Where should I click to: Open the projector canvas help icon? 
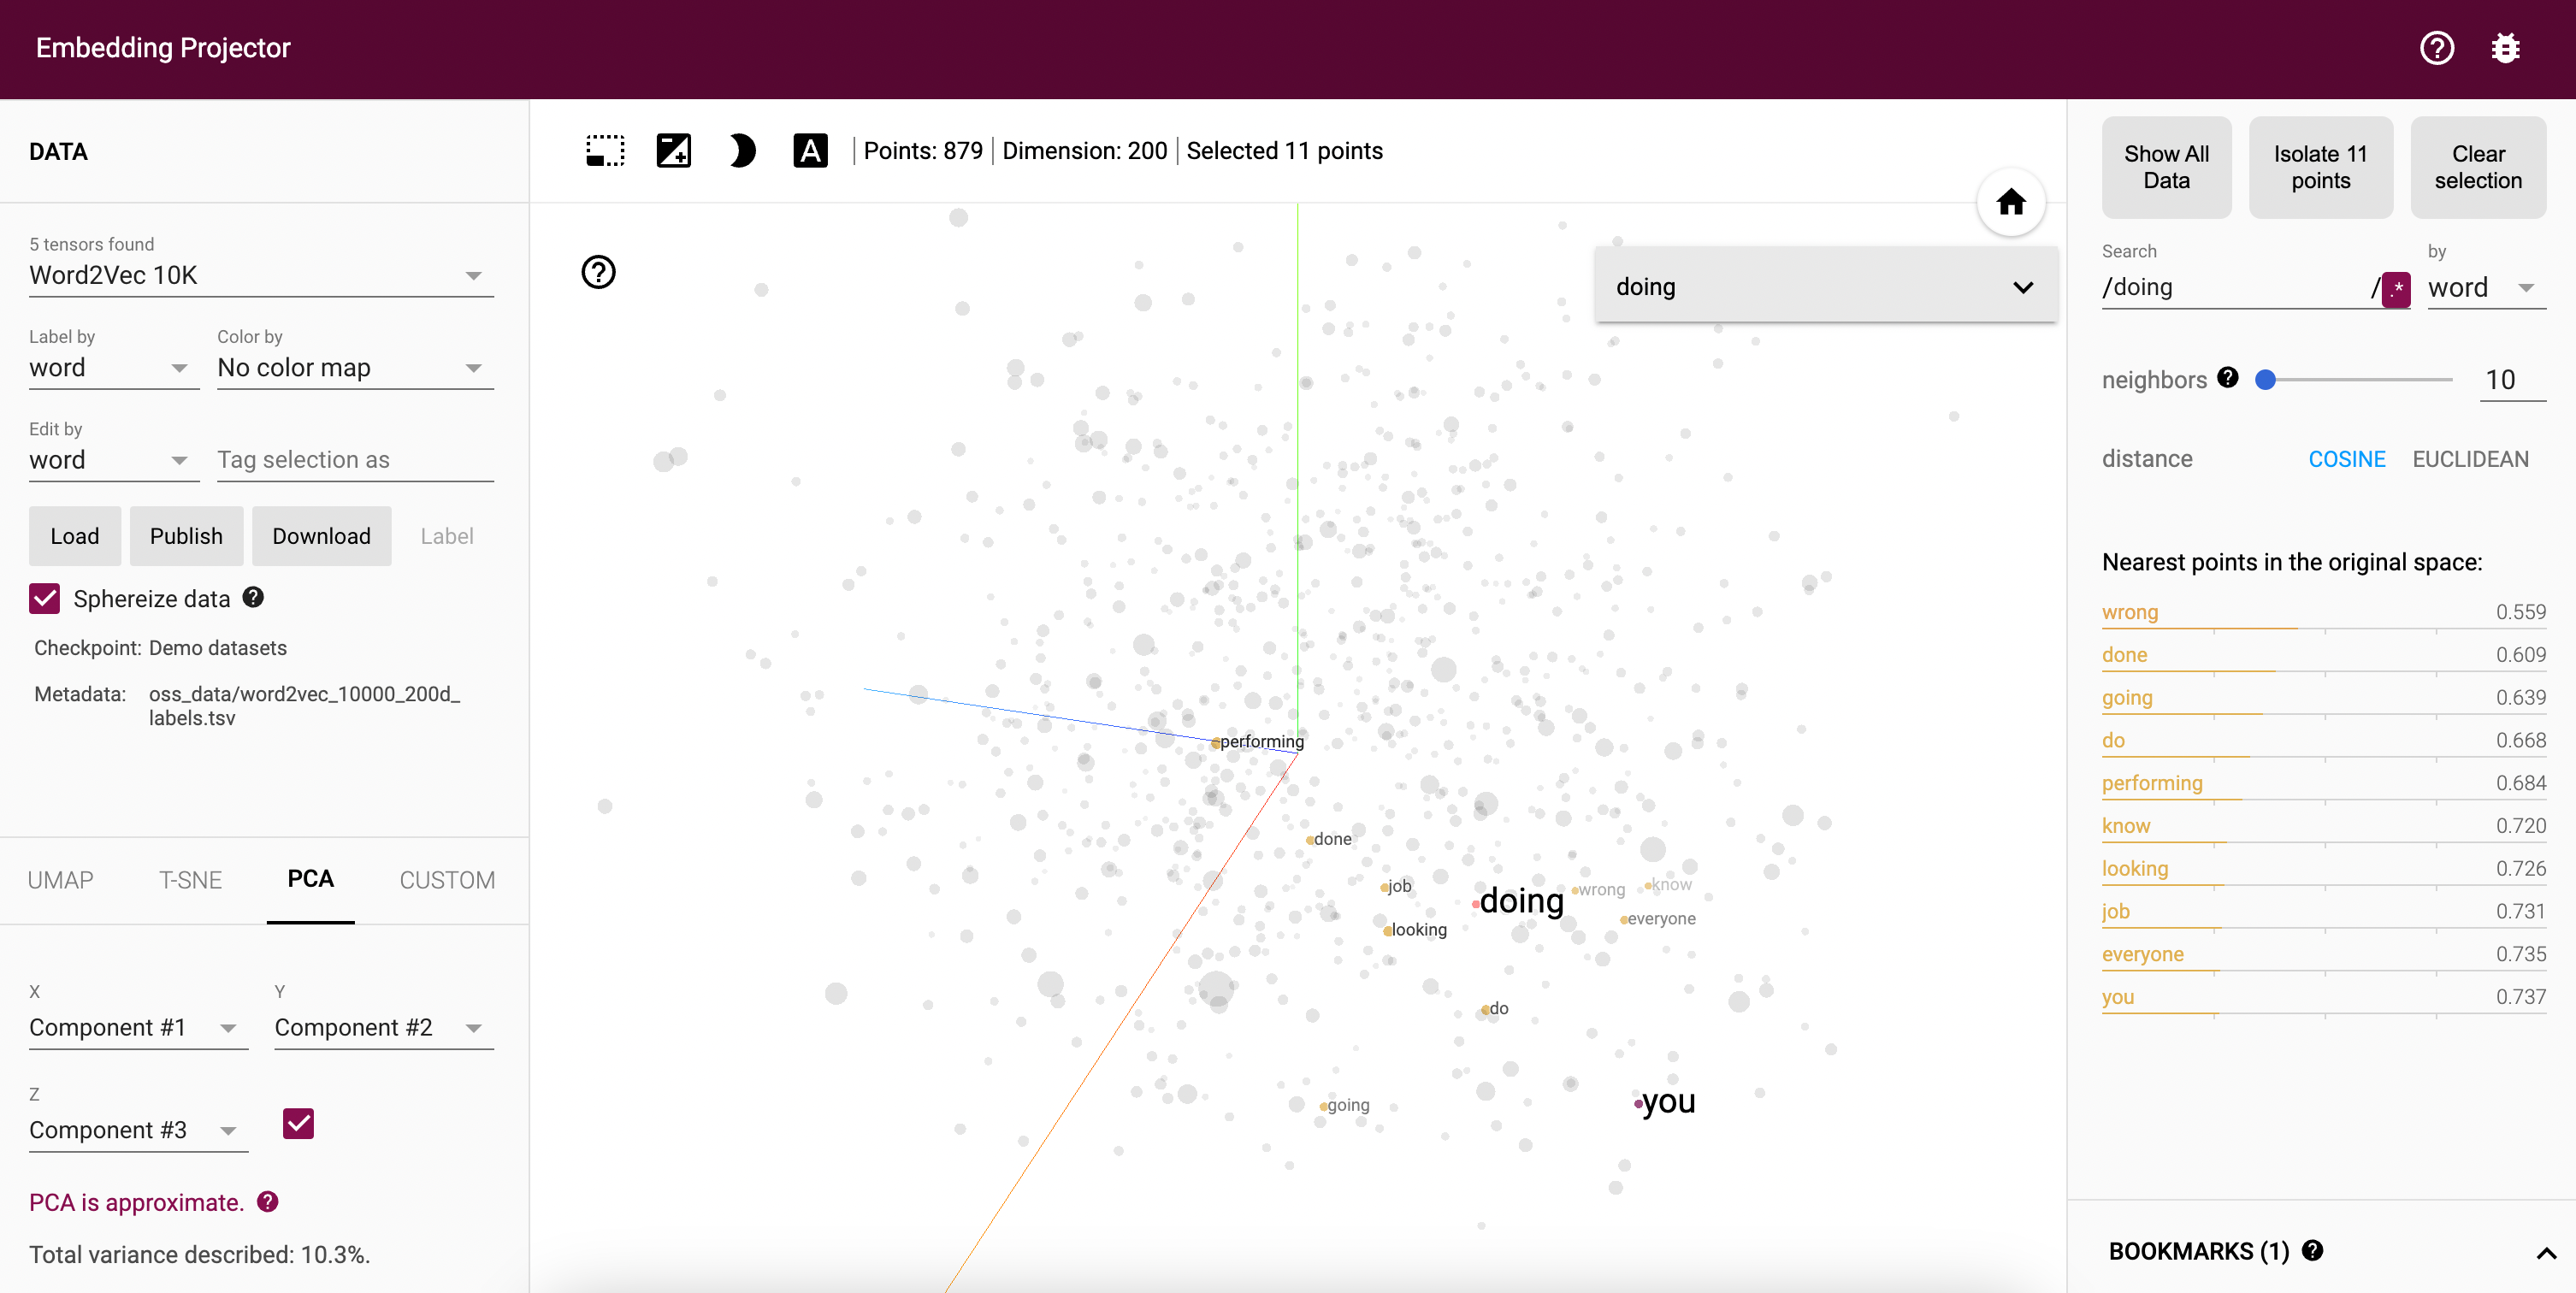tap(598, 272)
